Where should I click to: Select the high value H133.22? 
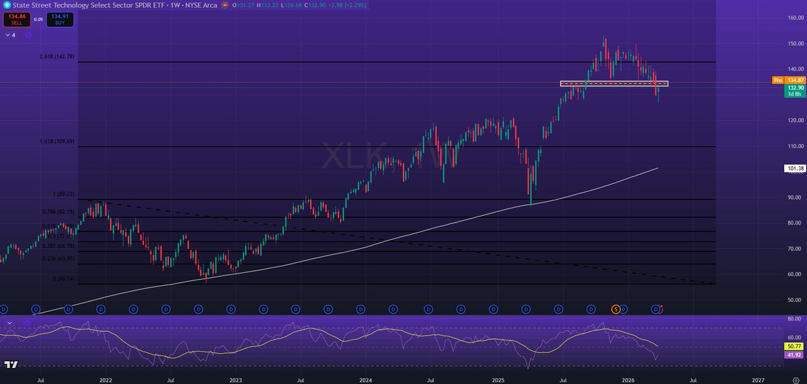coord(267,5)
